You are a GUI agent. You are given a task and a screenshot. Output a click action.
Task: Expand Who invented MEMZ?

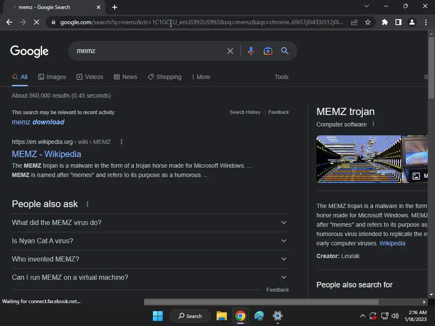(x=150, y=259)
